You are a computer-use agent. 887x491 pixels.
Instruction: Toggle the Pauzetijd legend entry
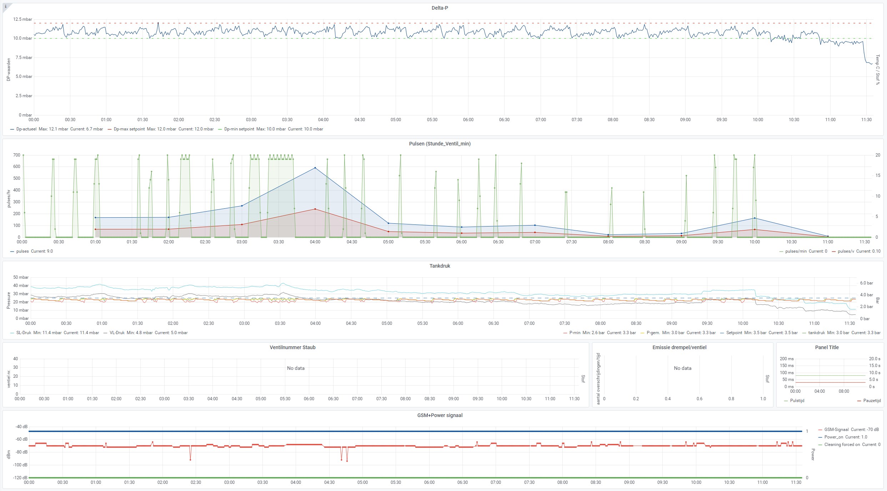click(872, 401)
